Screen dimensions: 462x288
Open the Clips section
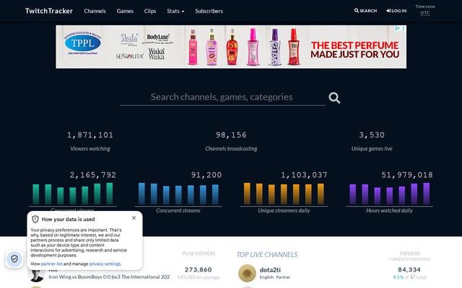tap(150, 11)
